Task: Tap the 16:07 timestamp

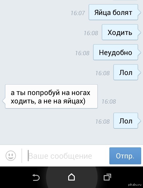Action: 78,13
